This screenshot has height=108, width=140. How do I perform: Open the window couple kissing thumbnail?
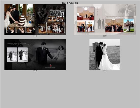click(x=105, y=54)
